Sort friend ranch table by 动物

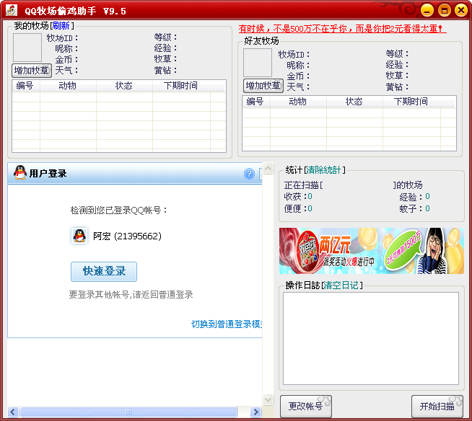(298, 102)
